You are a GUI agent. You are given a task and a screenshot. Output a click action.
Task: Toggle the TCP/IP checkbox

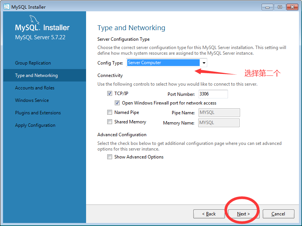pyautogui.click(x=109, y=94)
